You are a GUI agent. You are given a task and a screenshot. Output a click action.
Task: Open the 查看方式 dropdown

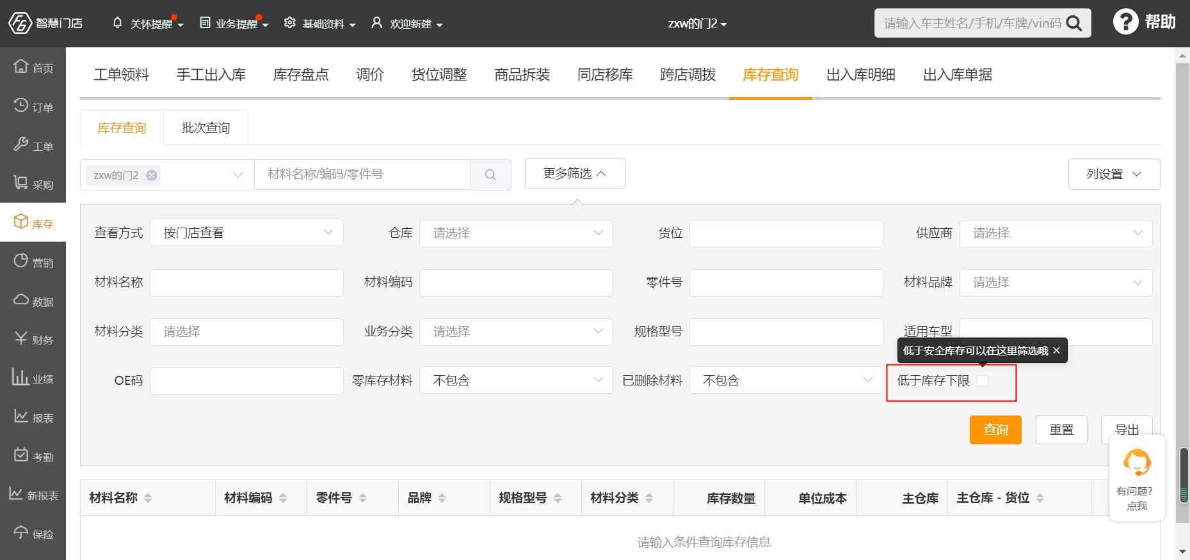point(246,233)
